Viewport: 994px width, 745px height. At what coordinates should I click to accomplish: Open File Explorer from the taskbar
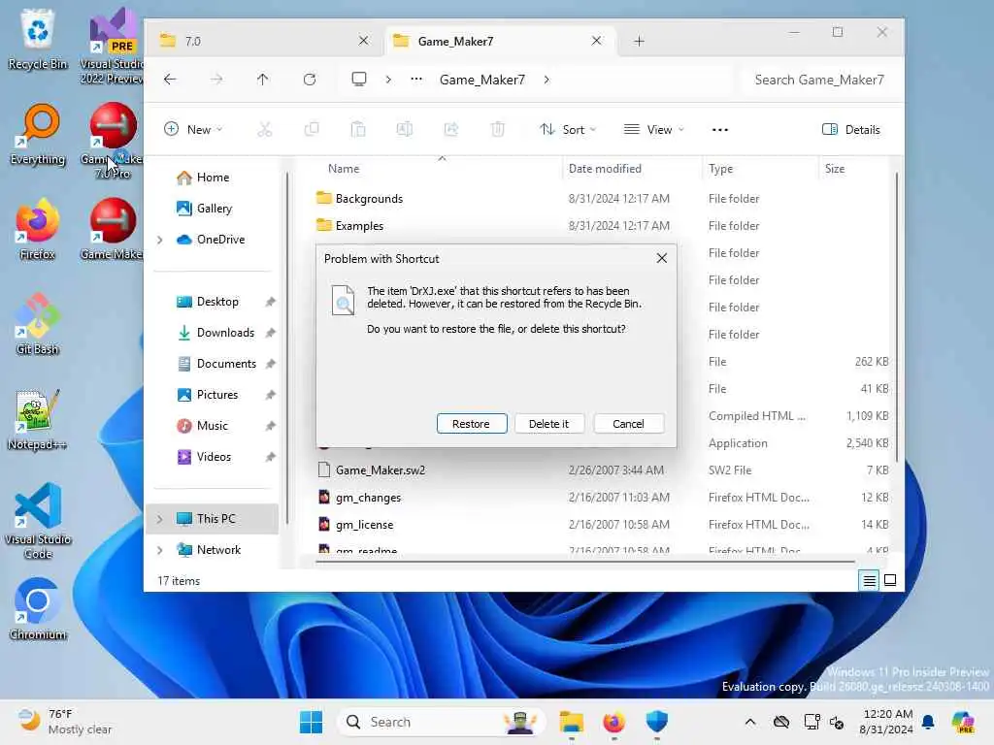(x=571, y=722)
